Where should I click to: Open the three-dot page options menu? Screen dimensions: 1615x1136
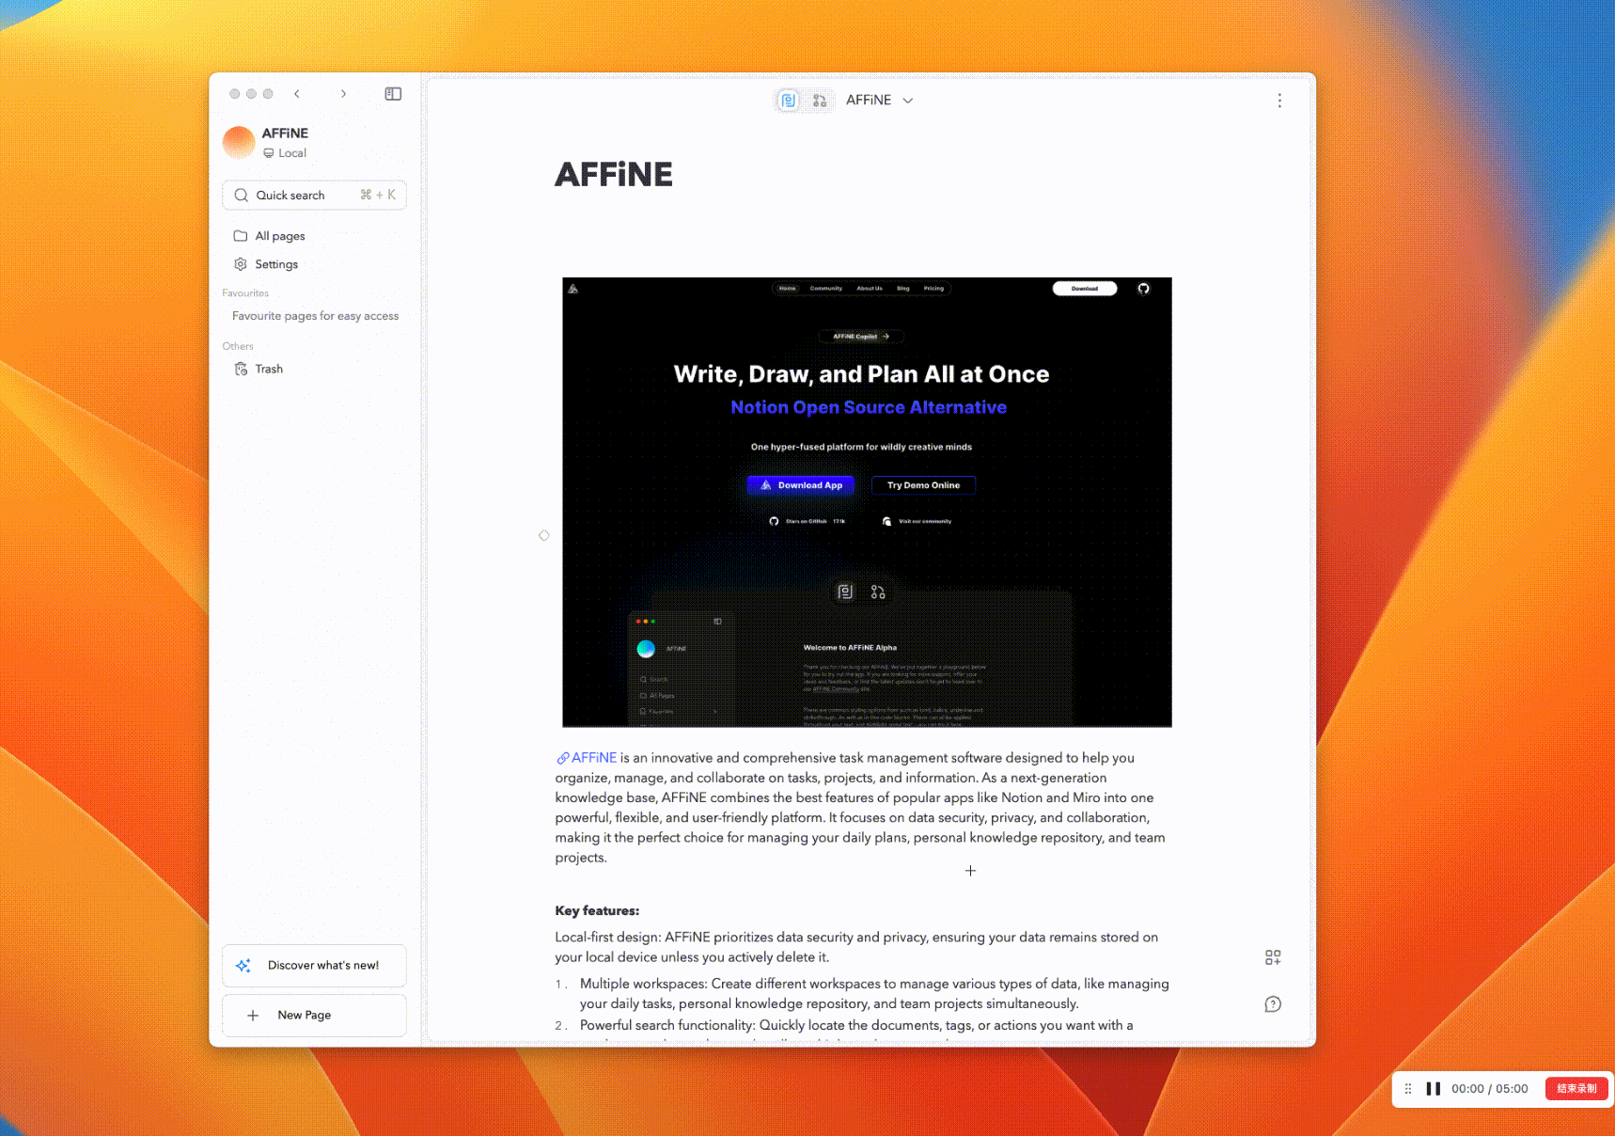tap(1279, 101)
